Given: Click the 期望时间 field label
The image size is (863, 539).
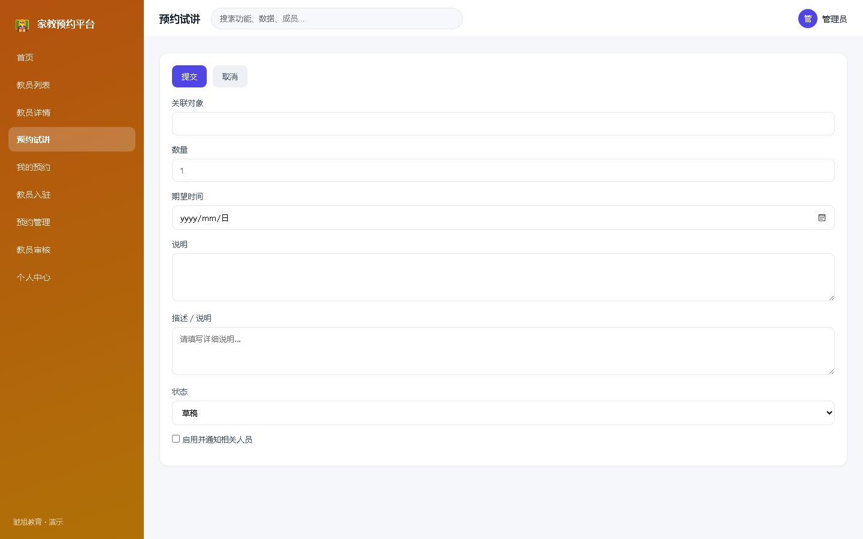Looking at the screenshot, I should 188,196.
